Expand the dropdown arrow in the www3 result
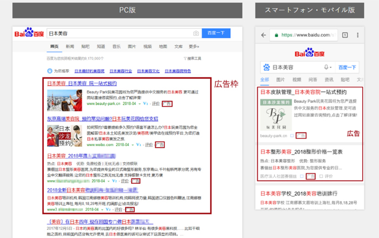 [102, 209]
